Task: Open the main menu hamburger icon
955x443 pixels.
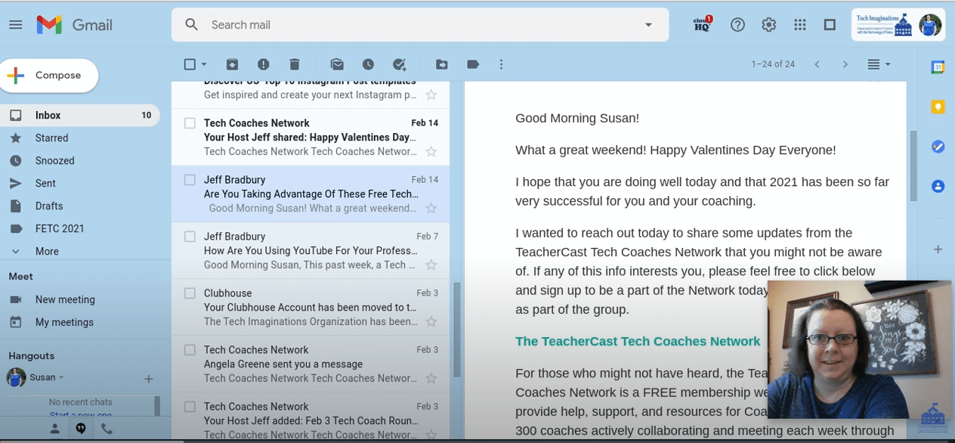Action: pos(16,25)
